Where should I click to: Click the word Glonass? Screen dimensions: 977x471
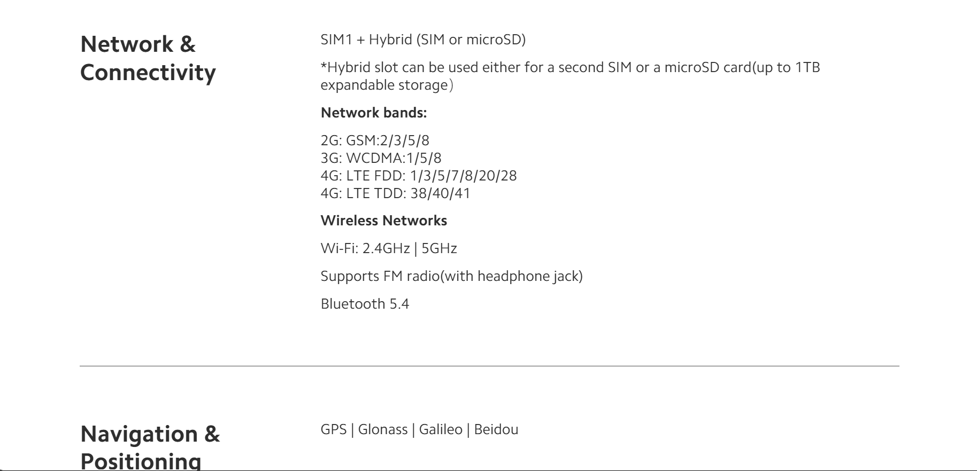coord(382,429)
